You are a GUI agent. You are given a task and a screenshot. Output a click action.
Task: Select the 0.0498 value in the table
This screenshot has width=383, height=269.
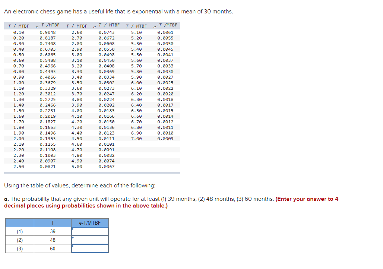[107, 55]
